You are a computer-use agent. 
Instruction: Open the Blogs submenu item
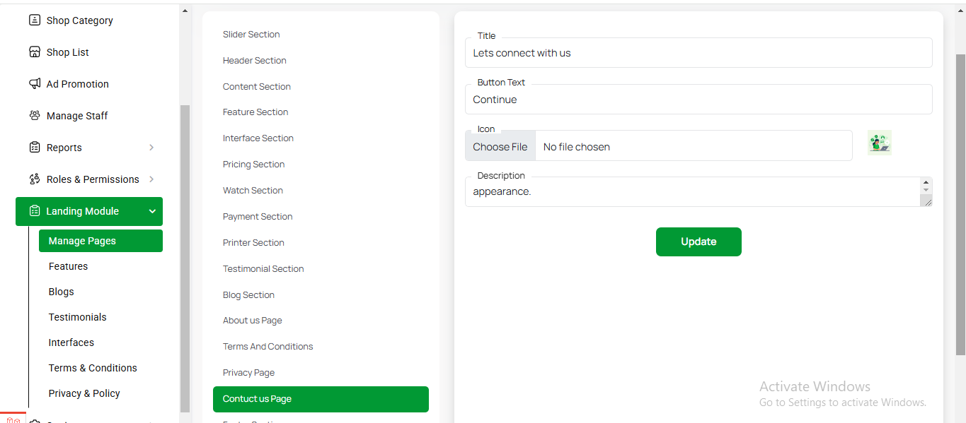[62, 292]
